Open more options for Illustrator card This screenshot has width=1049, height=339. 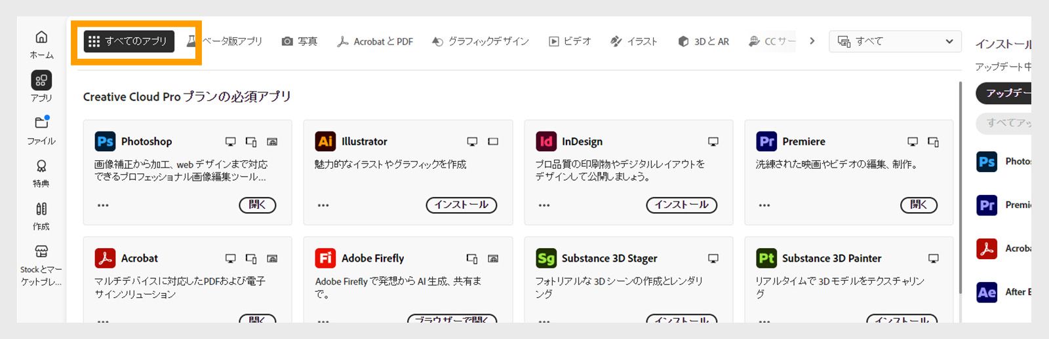(323, 205)
